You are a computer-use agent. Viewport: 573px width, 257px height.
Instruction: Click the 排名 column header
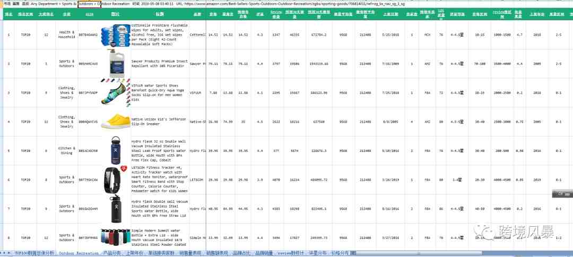pos(8,14)
